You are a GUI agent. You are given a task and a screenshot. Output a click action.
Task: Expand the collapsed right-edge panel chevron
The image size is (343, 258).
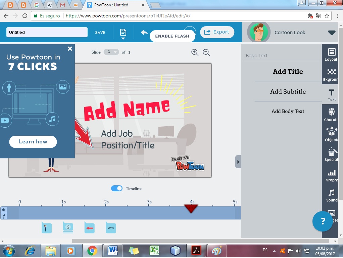[238, 161]
